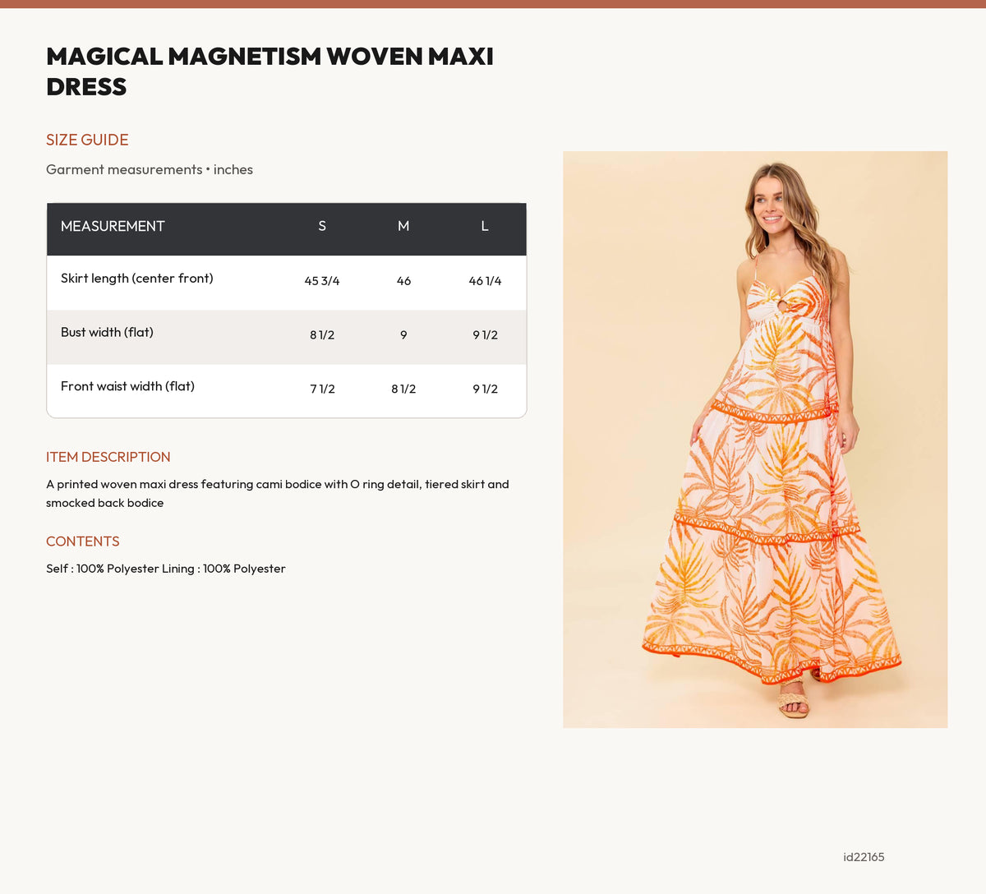The image size is (986, 894).
Task: Click the bust width 9 value
Action: pyautogui.click(x=403, y=335)
